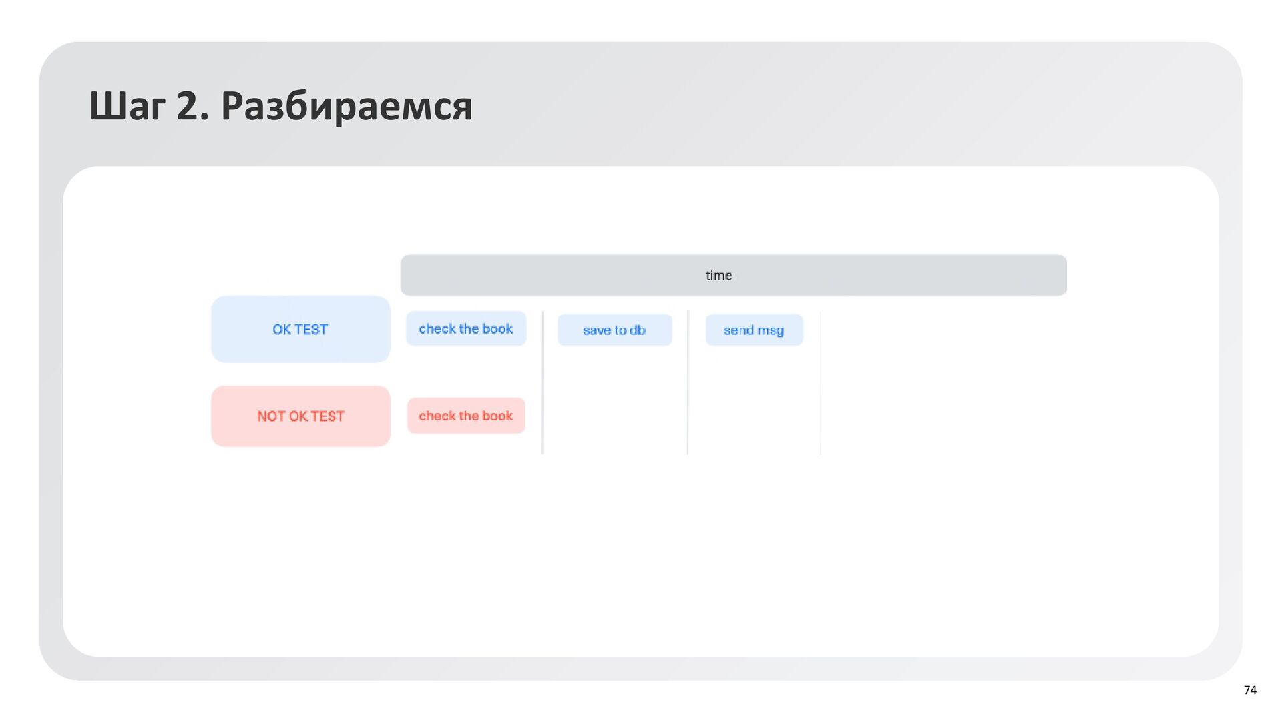Viewport: 1282px width, 722px height.
Task: Click the word time in header
Action: (718, 275)
